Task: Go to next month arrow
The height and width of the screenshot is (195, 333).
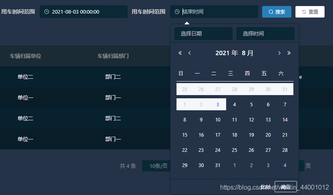Action: pyautogui.click(x=279, y=53)
